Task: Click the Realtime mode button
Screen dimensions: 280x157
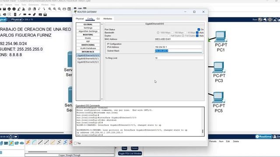Action: coord(263,137)
